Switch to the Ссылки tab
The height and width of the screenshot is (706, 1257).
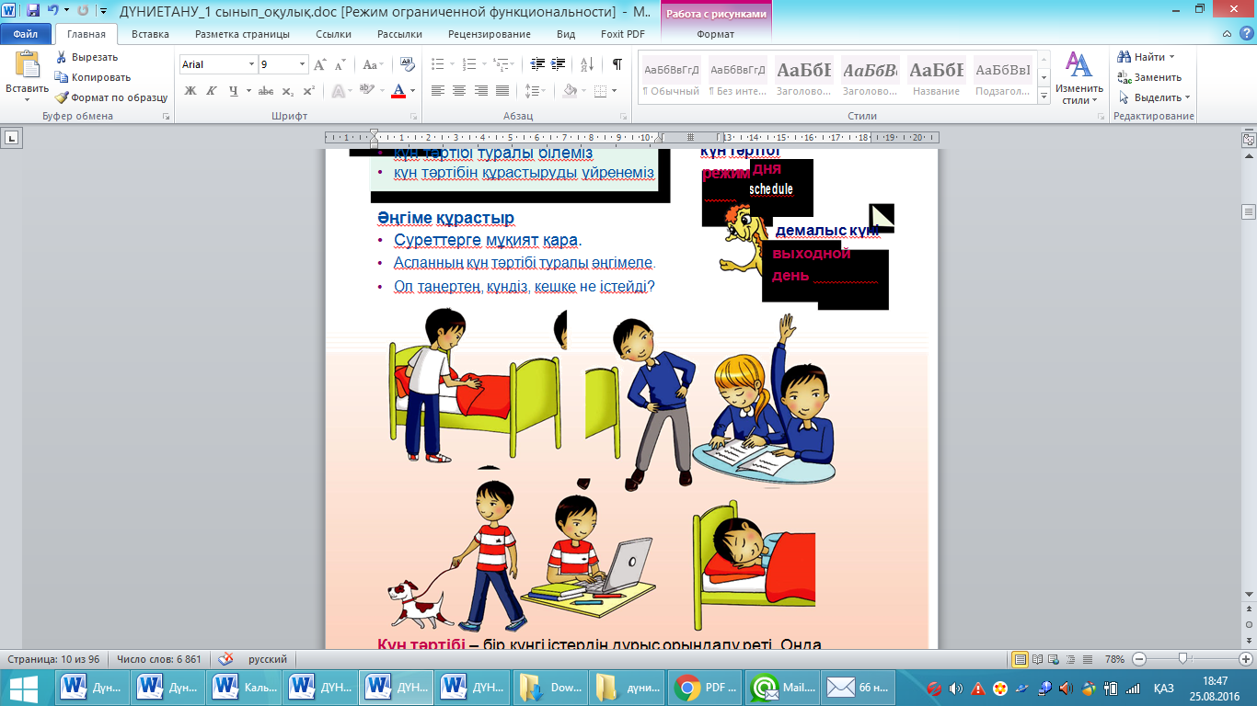[x=333, y=34]
